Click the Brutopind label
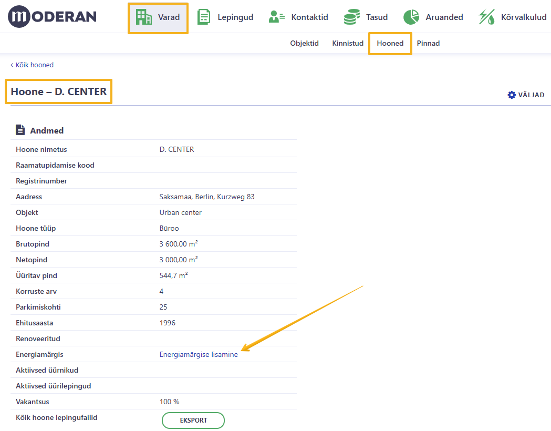This screenshot has width=551, height=431. tap(33, 244)
